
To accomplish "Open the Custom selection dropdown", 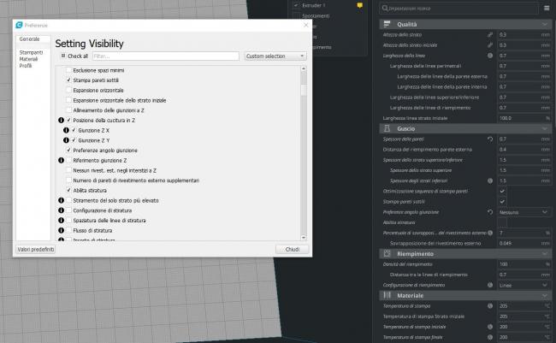I will click(275, 56).
